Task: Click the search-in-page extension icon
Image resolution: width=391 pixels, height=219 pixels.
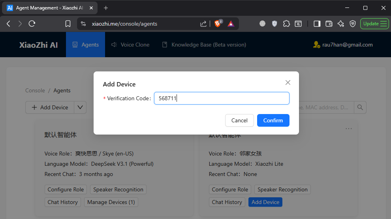Action: click(298, 24)
